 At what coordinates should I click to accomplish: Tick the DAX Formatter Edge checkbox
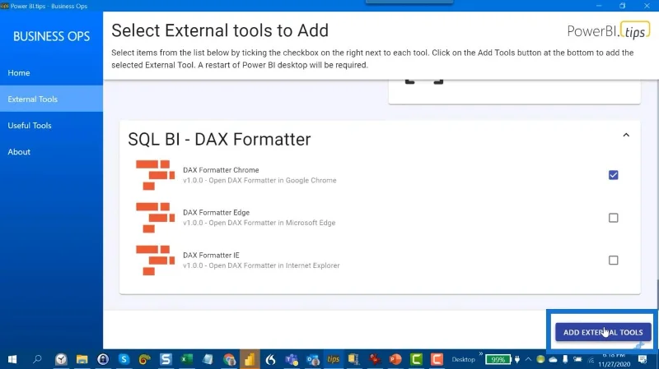[x=613, y=218]
